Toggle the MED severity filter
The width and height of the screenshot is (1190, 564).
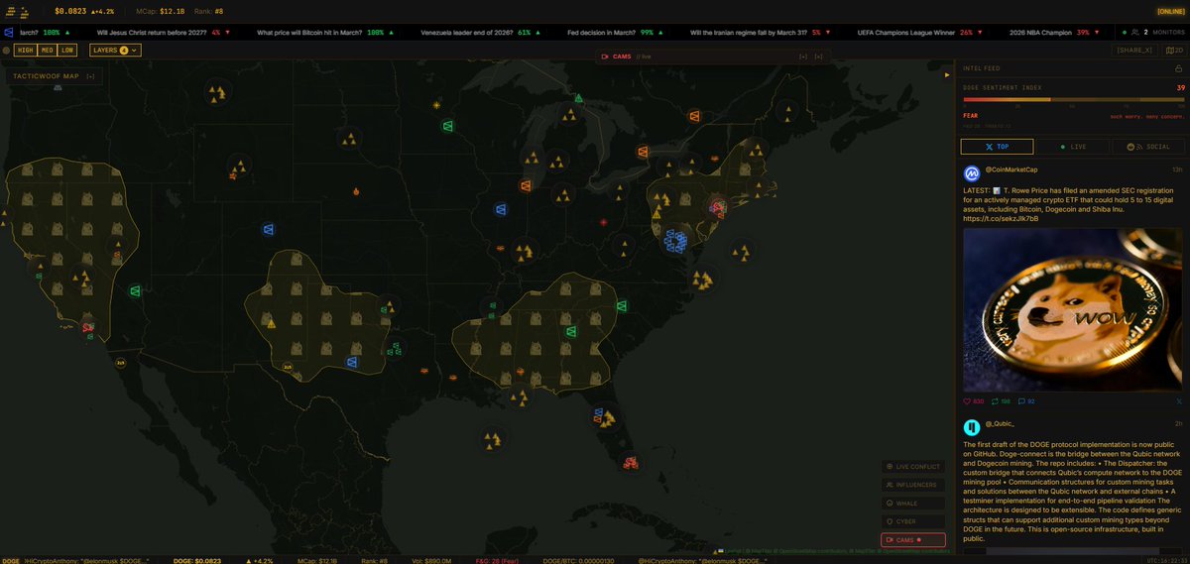click(47, 50)
